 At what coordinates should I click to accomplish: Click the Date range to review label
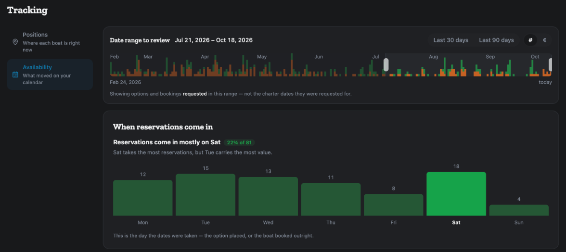(x=140, y=40)
